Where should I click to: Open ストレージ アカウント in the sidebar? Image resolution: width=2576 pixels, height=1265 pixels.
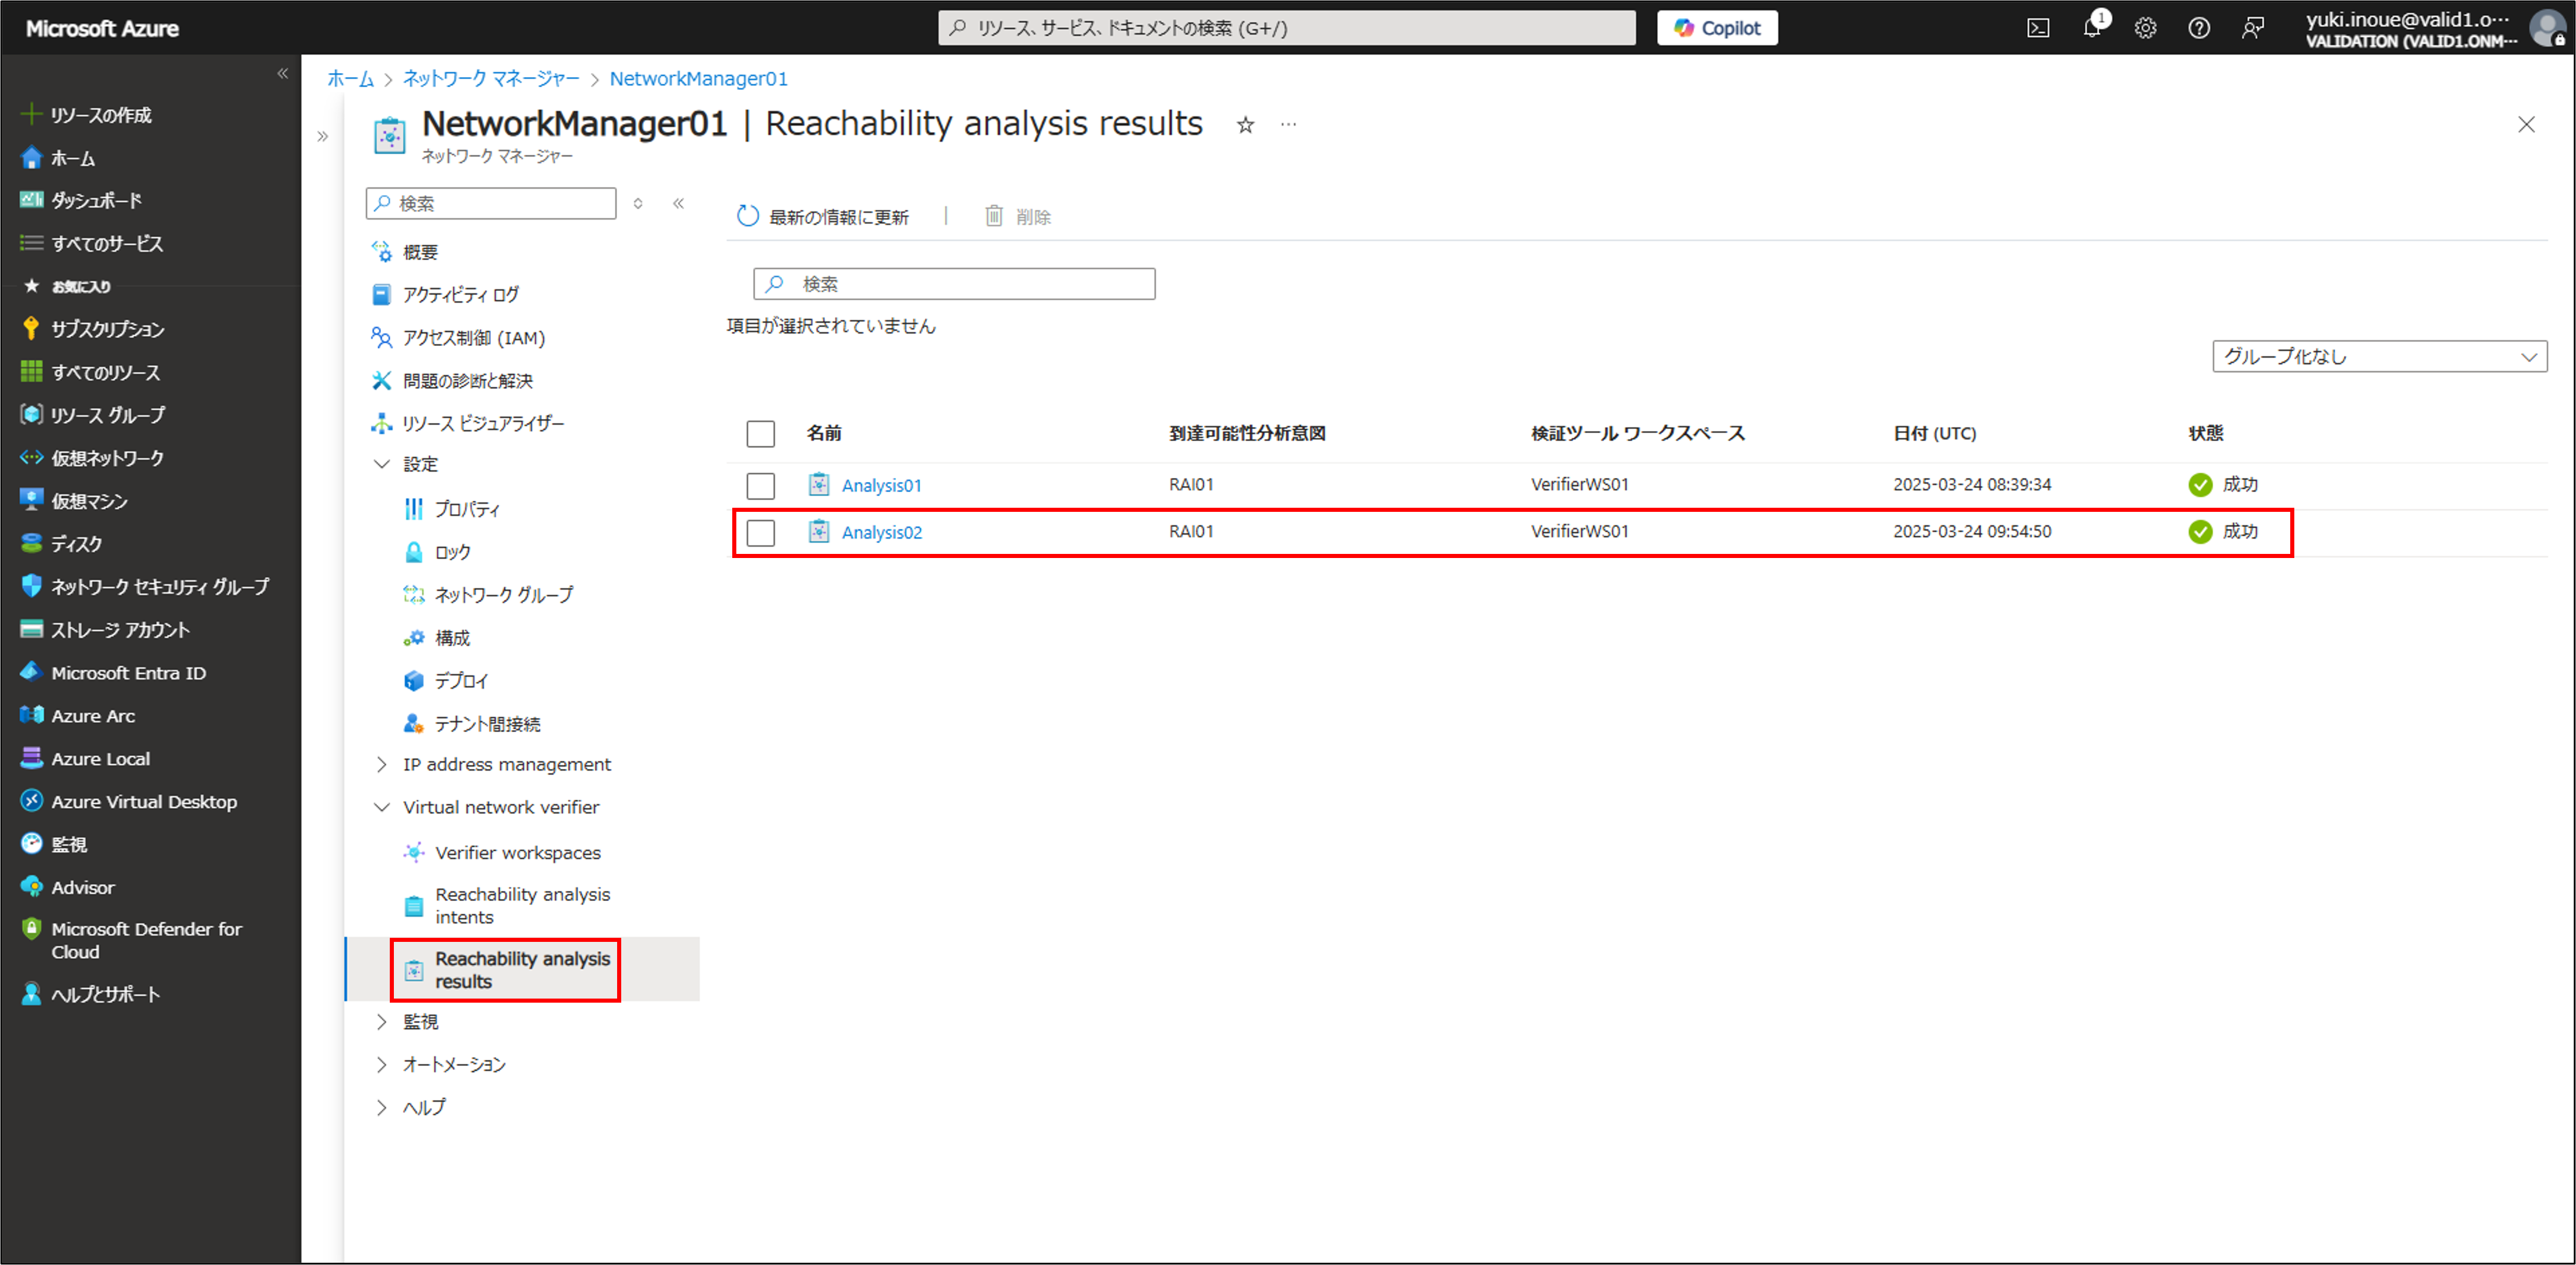(105, 630)
